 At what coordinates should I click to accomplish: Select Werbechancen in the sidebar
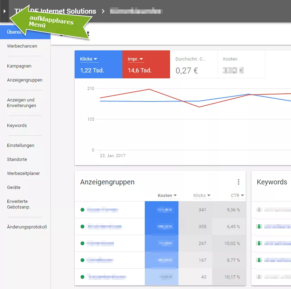point(22,46)
